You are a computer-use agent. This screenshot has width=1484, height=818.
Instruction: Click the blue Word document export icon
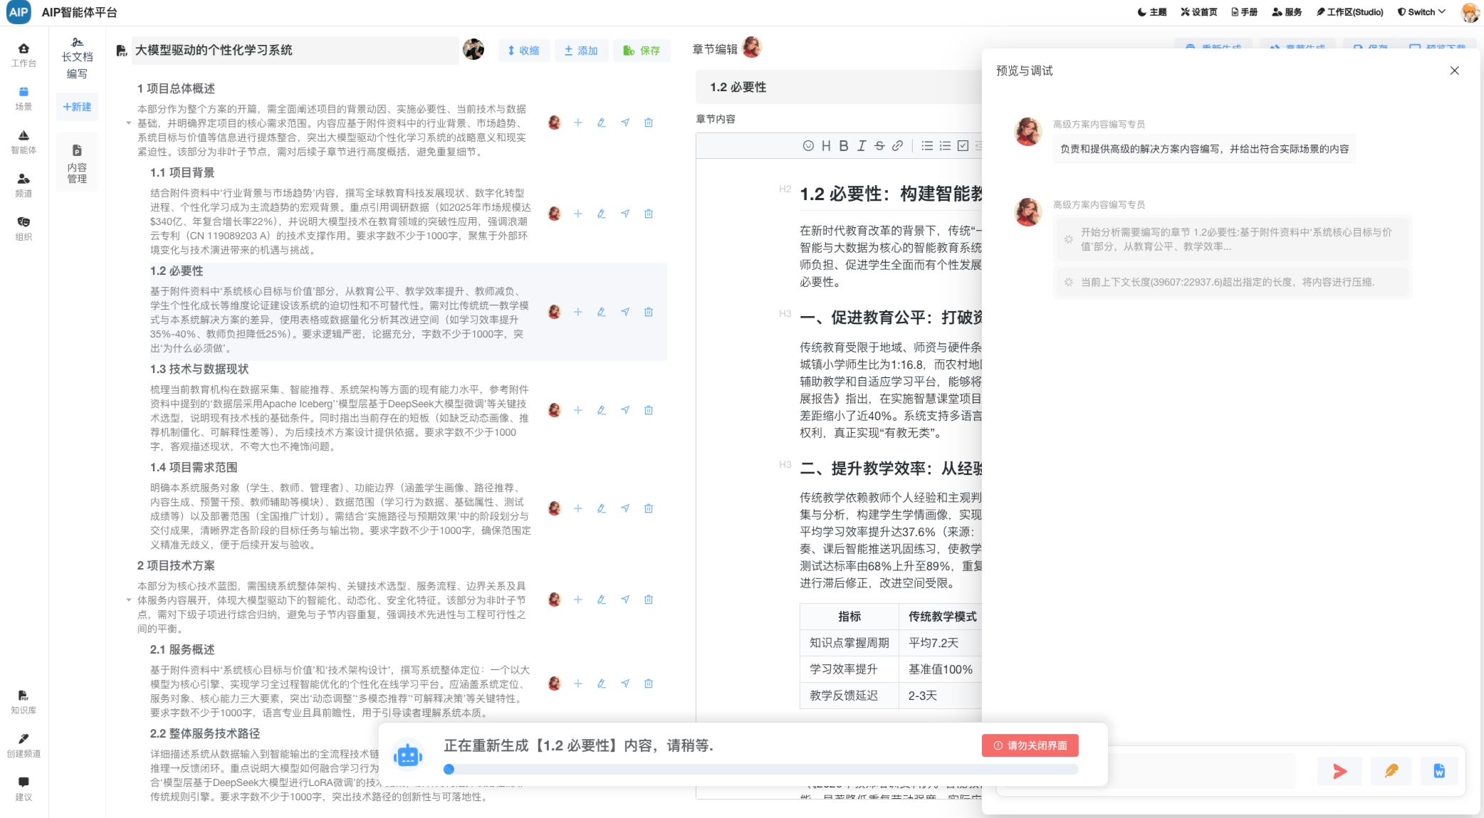[1439, 771]
